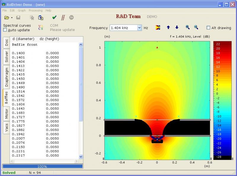Switch to the Doc tab
237x176 pixels.
6,42
